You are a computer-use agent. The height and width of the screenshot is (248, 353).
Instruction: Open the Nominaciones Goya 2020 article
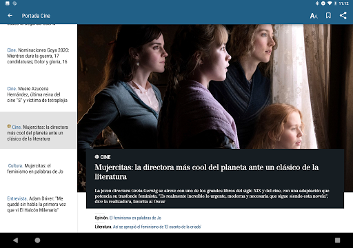pos(38,56)
